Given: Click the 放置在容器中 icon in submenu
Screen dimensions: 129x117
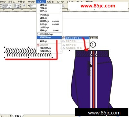Looking at the screenshot, I should coord(64,38).
